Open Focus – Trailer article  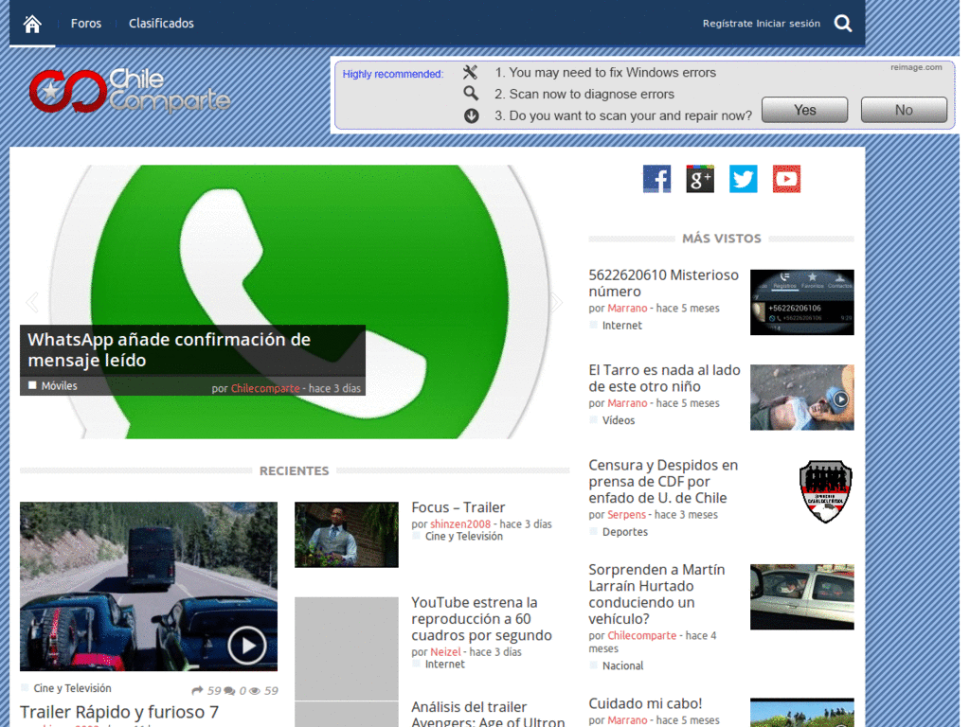click(x=458, y=507)
